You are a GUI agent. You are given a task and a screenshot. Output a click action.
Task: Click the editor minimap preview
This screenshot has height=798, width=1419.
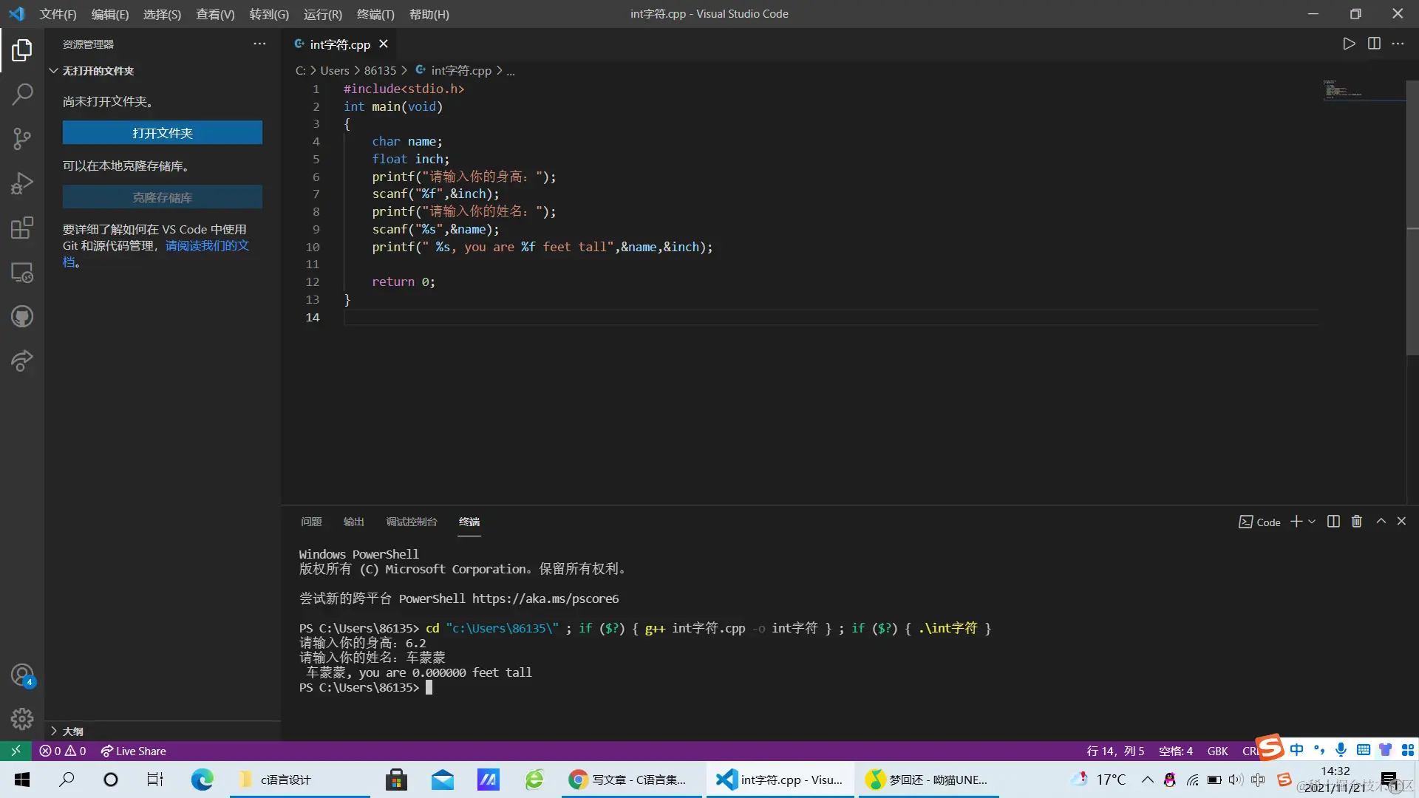pyautogui.click(x=1341, y=90)
